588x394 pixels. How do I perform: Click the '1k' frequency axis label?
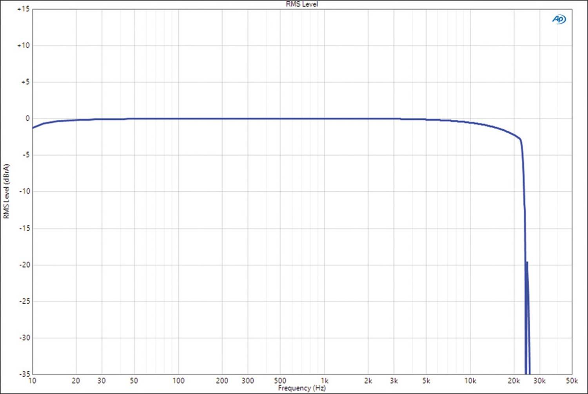[x=325, y=381]
